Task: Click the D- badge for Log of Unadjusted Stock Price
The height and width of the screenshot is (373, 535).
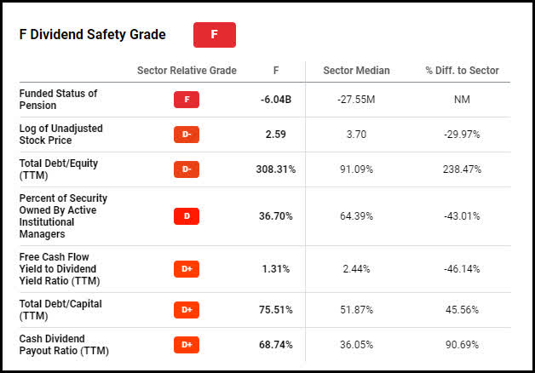Action: coord(187,135)
